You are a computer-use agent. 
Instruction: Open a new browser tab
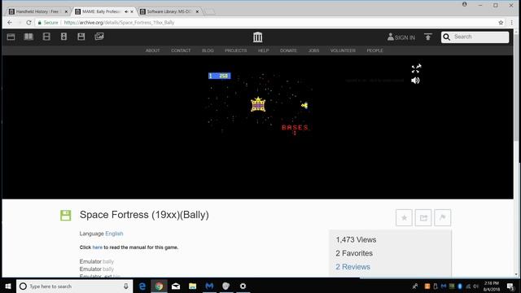tap(209, 11)
